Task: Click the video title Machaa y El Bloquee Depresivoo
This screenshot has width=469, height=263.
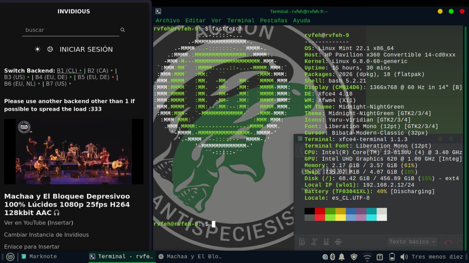Action: [67, 204]
